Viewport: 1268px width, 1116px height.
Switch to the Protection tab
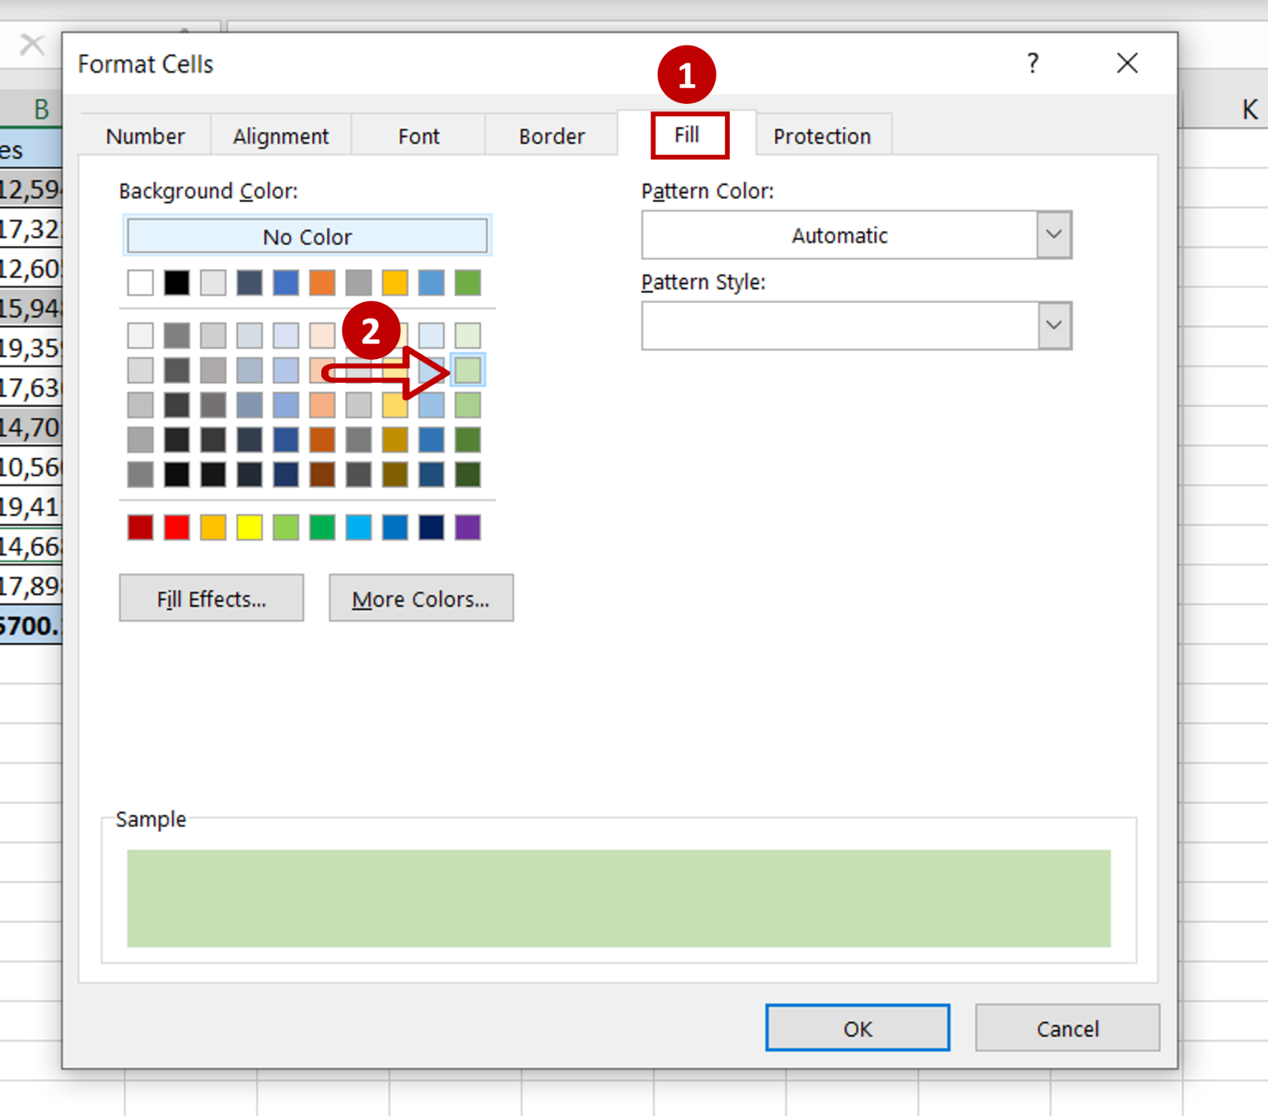pyautogui.click(x=821, y=136)
